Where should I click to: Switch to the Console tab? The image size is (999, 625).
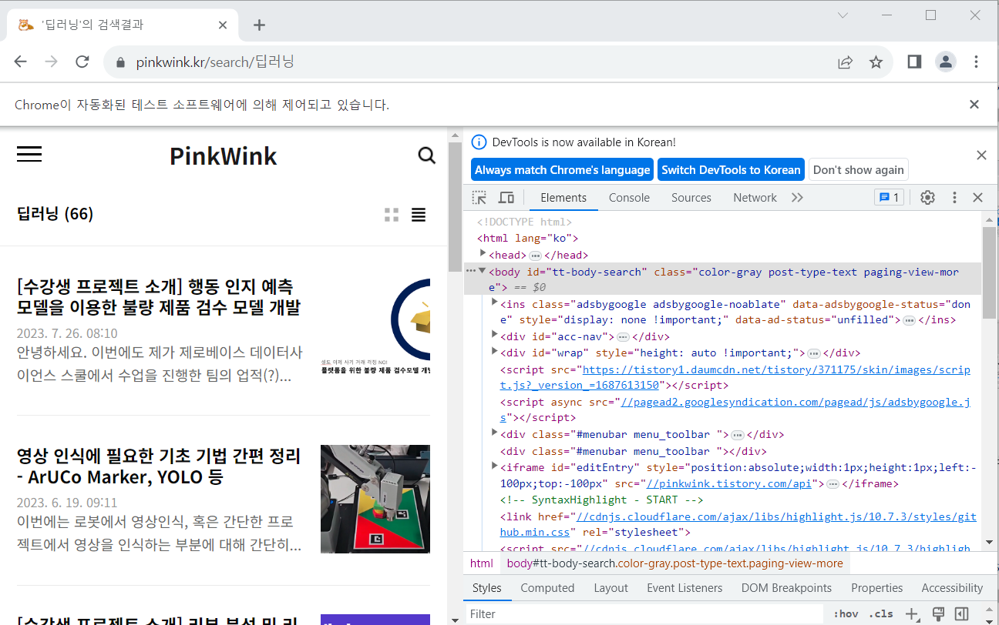click(x=628, y=197)
